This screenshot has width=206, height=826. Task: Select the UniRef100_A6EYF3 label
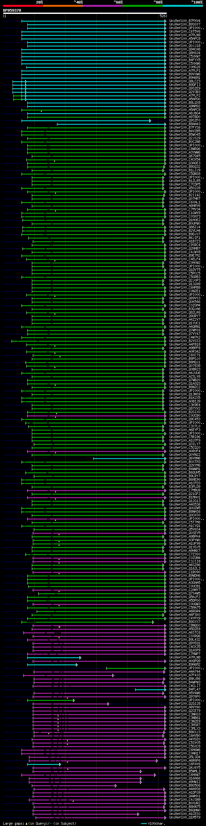point(185,430)
